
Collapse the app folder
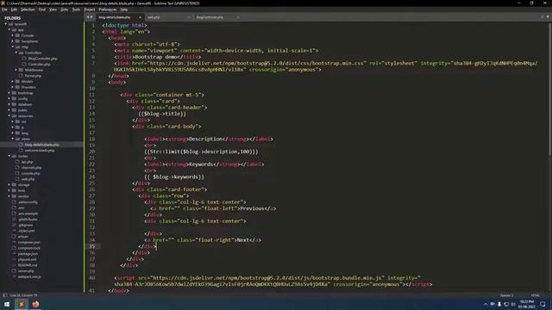[9, 30]
